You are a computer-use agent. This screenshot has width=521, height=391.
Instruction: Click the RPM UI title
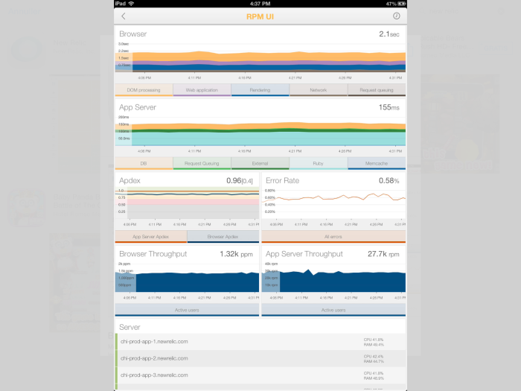260,16
